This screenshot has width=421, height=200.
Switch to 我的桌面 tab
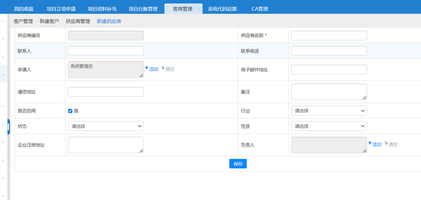coord(24,9)
